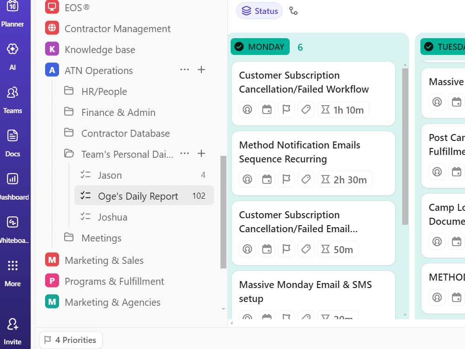Click priority flag on Method Notification Emails card
Image resolution: width=465 pixels, height=349 pixels.
coord(286,179)
